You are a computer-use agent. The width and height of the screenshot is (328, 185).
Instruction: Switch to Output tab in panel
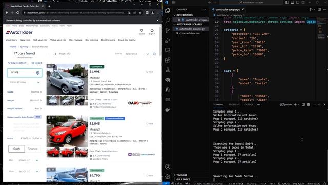tap(249, 104)
